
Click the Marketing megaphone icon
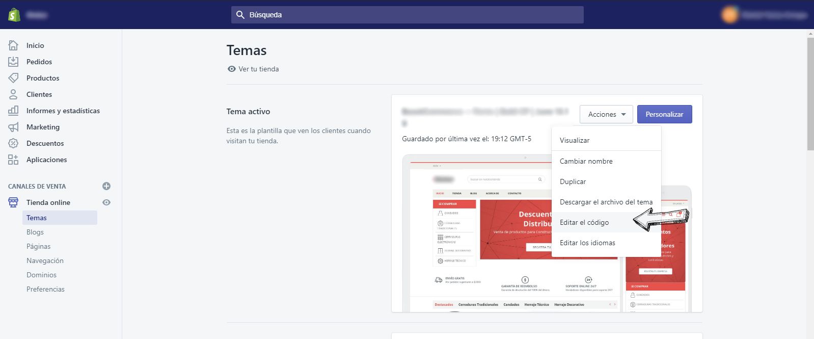pos(13,127)
